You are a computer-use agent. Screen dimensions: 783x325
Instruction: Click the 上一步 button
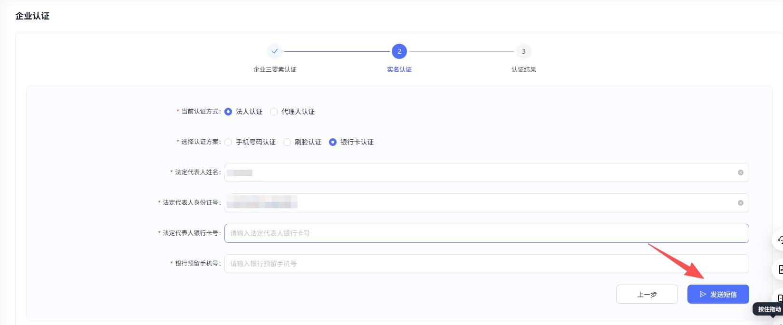(647, 294)
